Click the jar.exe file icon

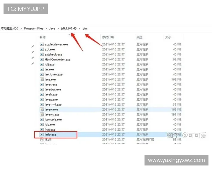[x=42, y=69]
